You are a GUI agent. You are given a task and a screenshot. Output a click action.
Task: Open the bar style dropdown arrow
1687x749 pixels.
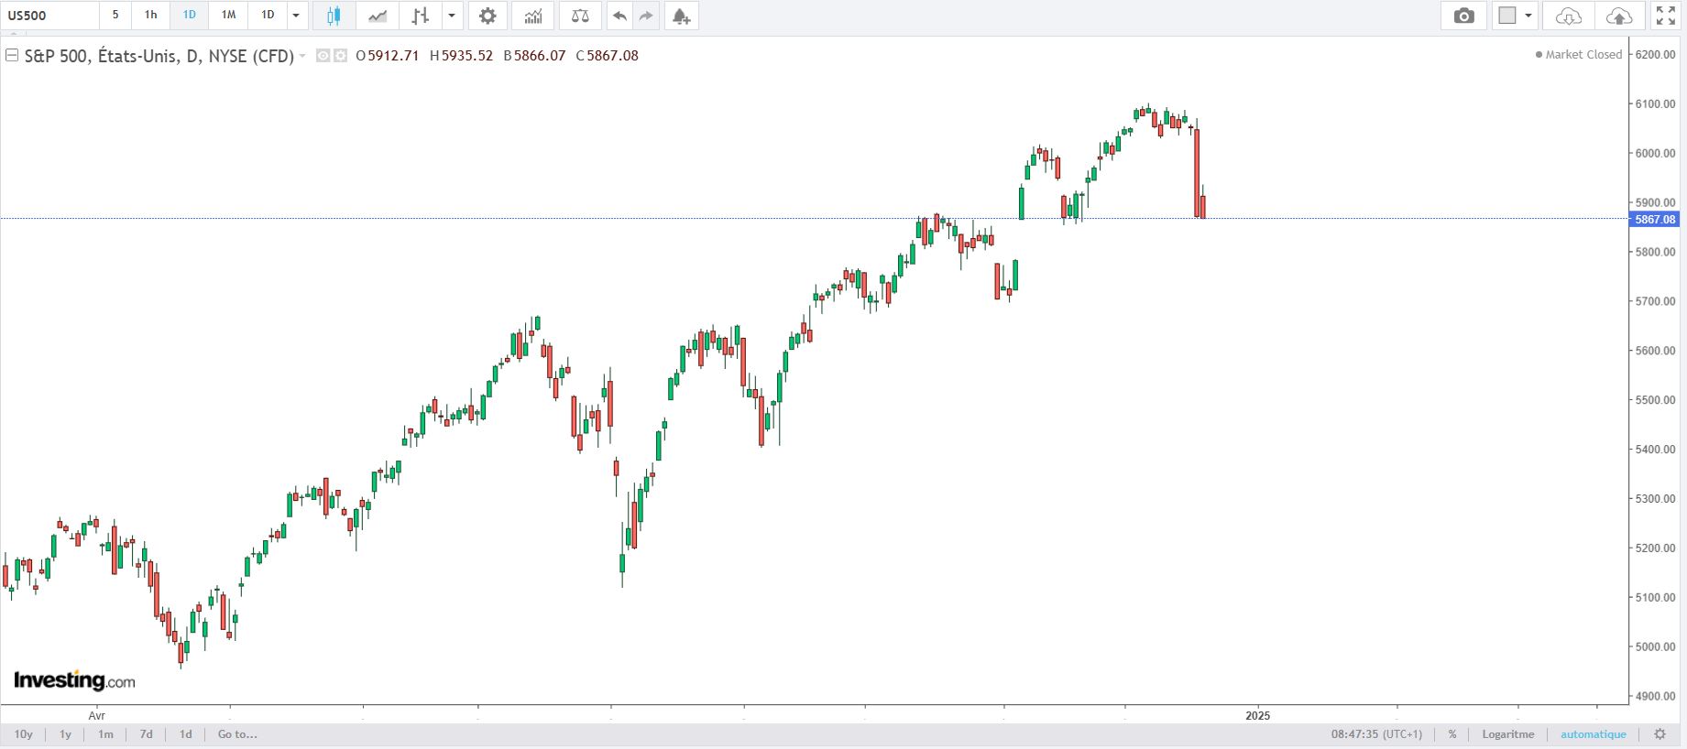(452, 16)
